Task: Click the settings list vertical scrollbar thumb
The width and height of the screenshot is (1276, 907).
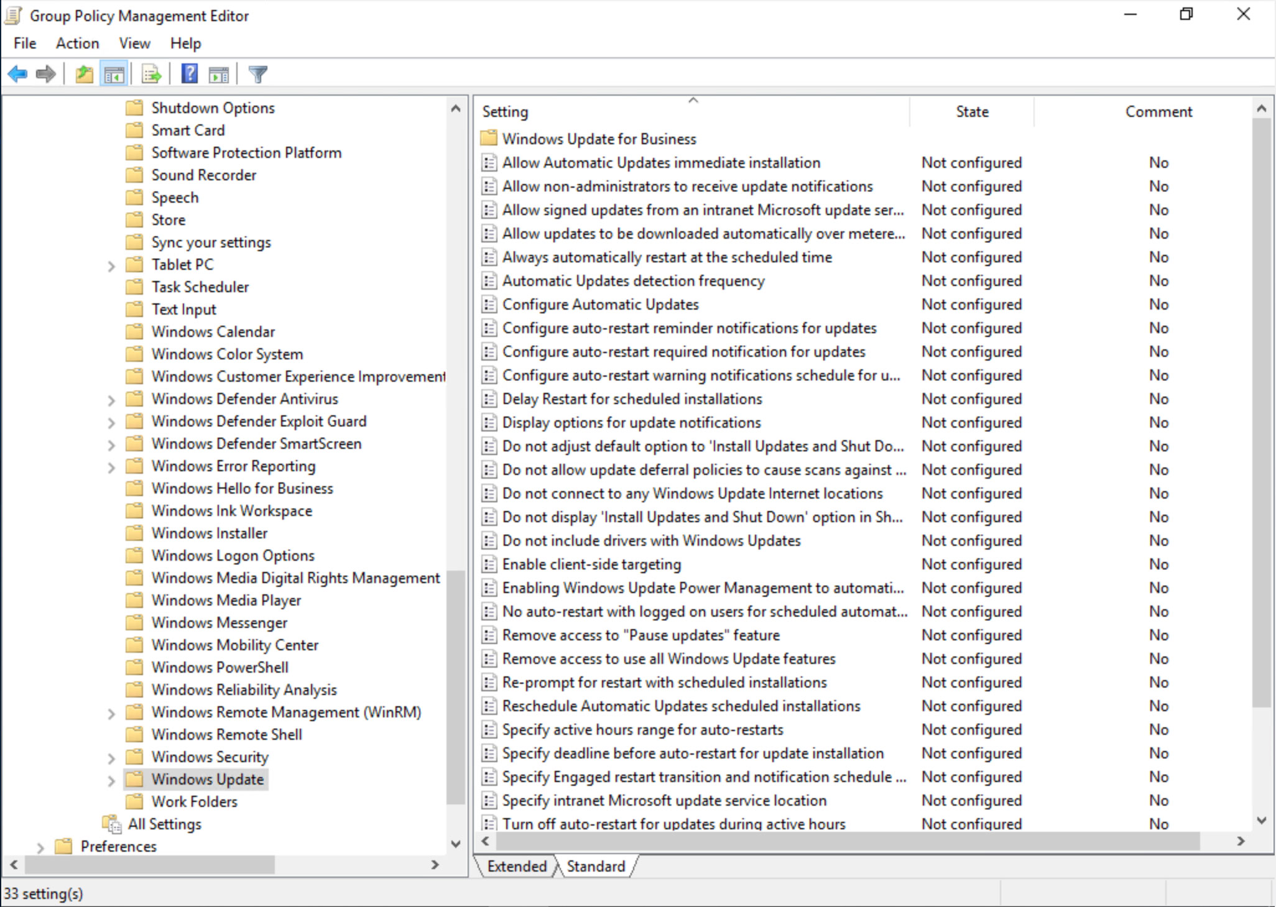Action: click(x=1261, y=413)
